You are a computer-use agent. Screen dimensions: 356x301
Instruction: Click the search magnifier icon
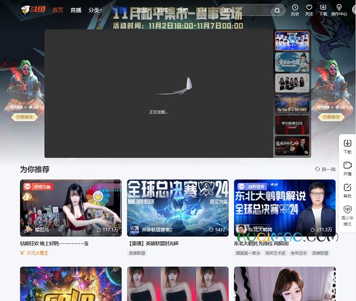277,11
